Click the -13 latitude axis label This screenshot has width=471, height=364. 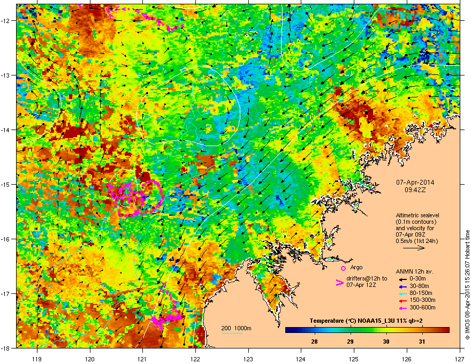point(6,75)
